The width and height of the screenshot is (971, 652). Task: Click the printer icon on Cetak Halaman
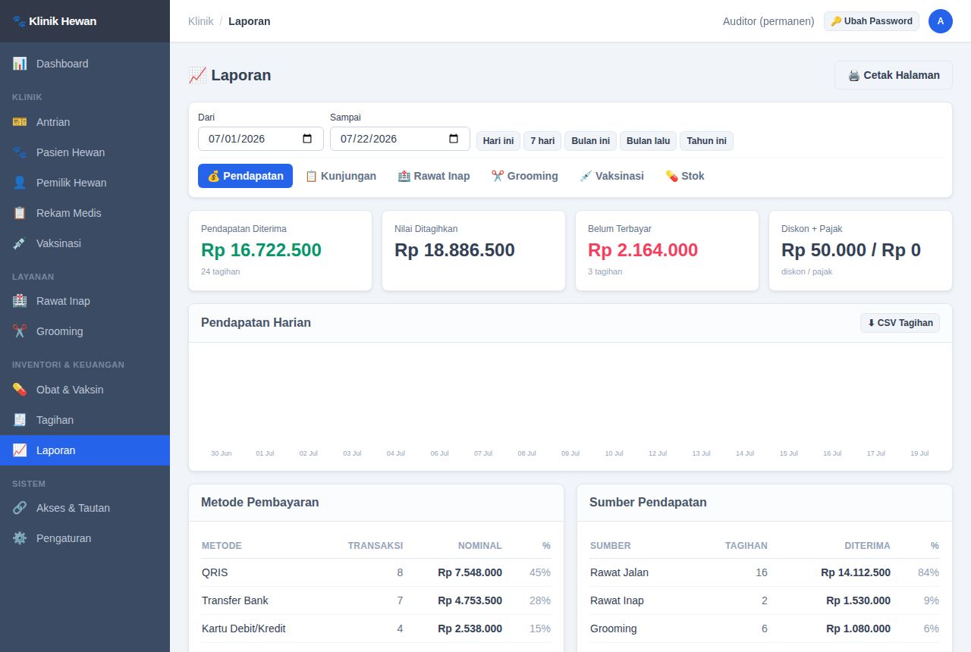(x=854, y=75)
